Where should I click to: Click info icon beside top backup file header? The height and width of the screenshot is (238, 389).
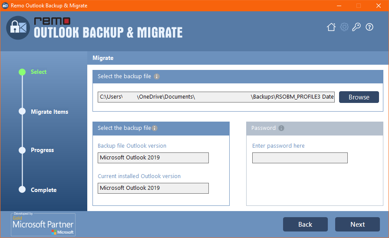(x=157, y=76)
